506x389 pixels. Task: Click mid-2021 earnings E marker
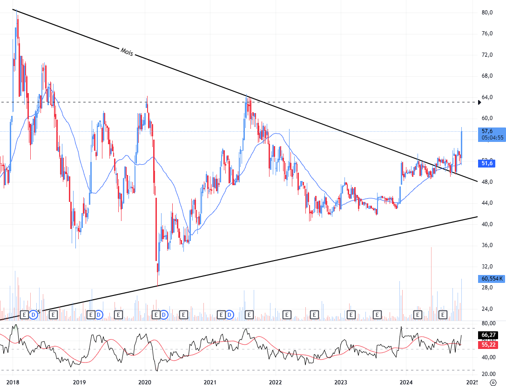point(249,315)
